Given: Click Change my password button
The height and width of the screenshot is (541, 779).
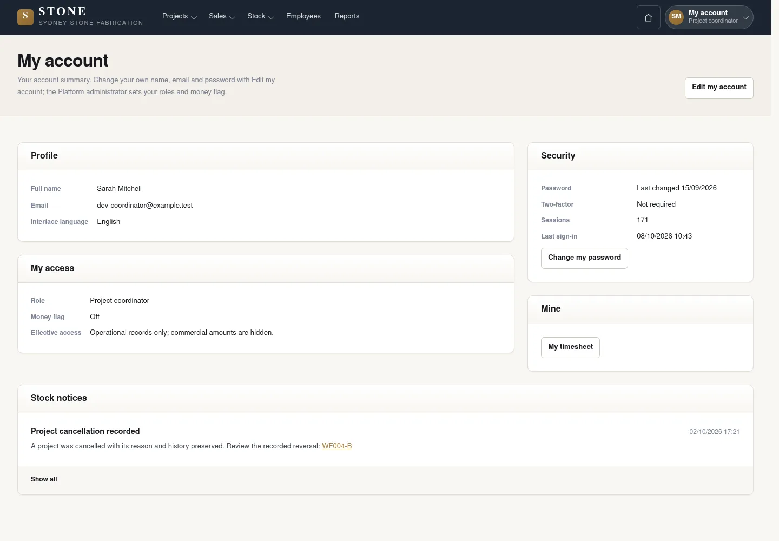Looking at the screenshot, I should point(584,258).
